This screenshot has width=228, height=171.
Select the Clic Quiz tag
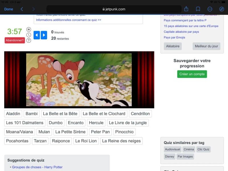pyautogui.click(x=203, y=149)
